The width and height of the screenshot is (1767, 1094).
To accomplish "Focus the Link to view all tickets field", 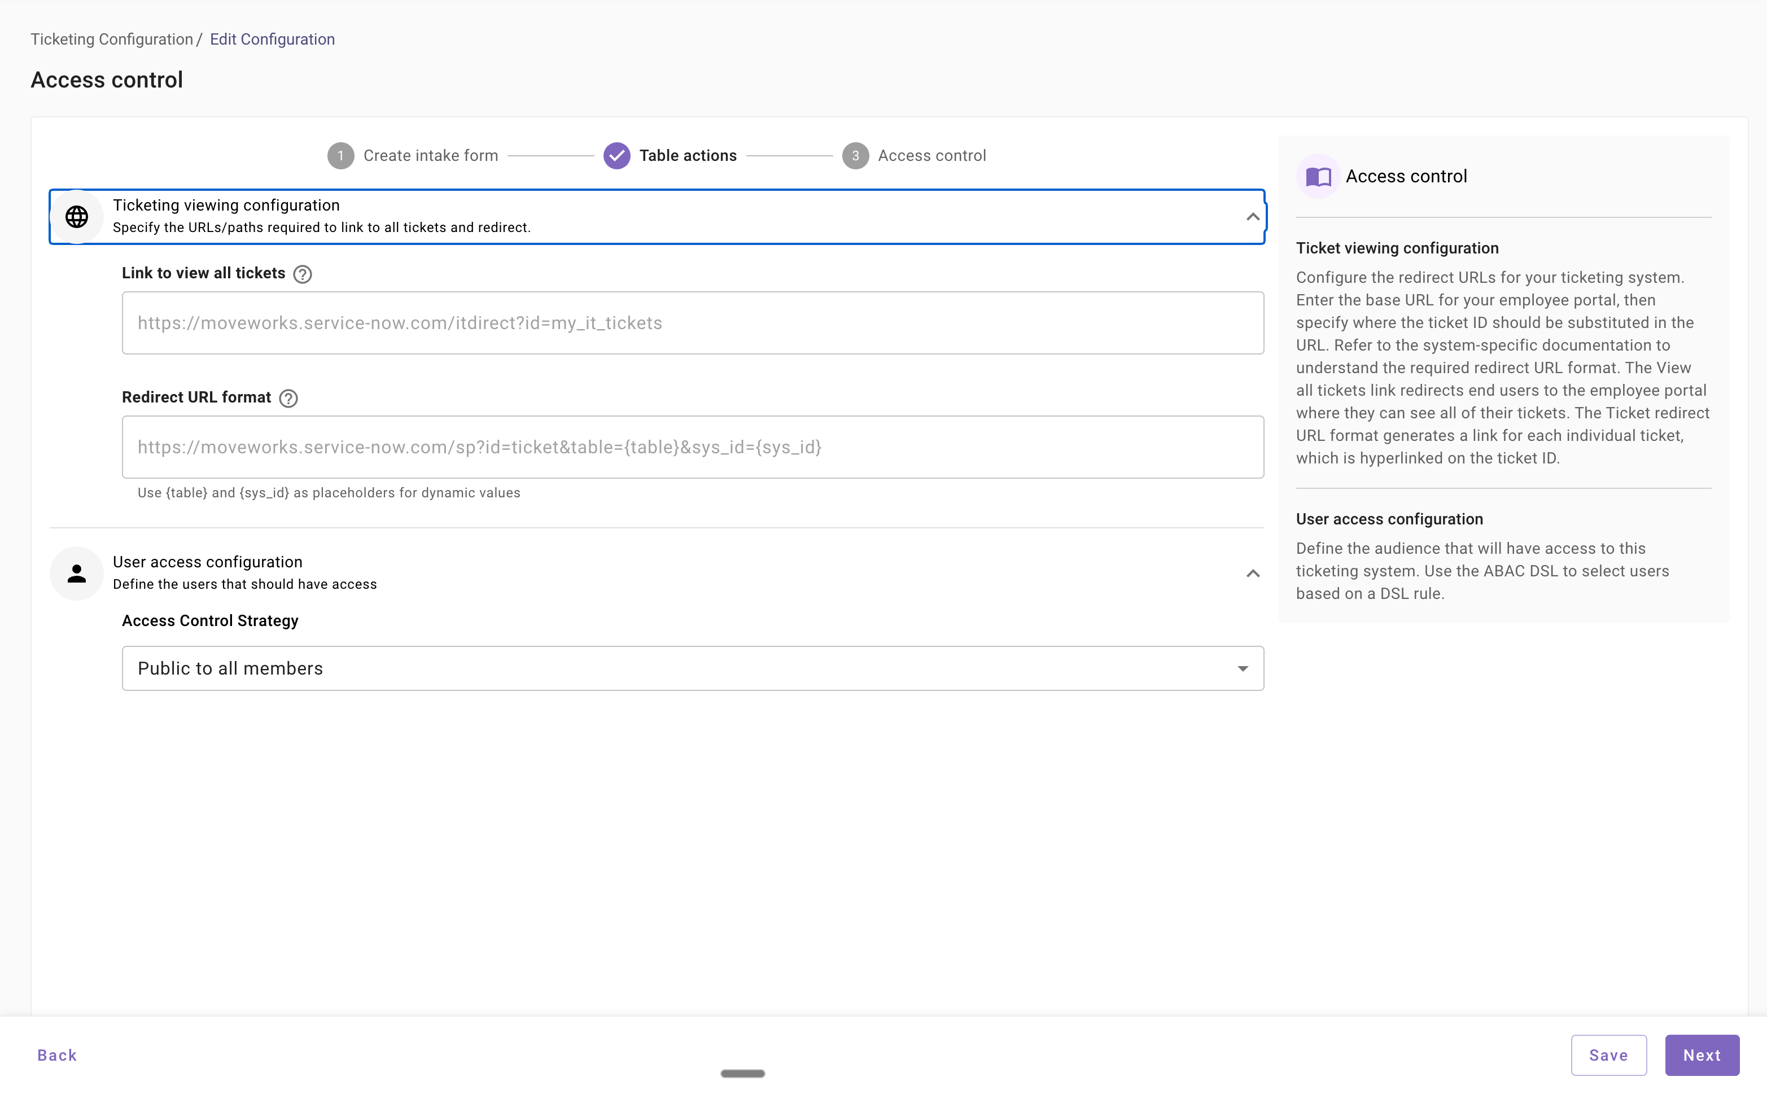I will point(693,323).
